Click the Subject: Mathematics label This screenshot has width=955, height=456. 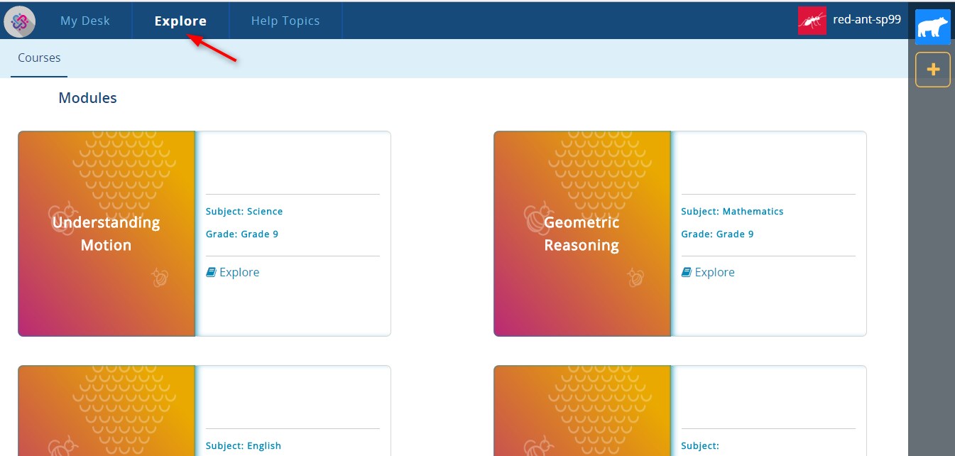732,211
